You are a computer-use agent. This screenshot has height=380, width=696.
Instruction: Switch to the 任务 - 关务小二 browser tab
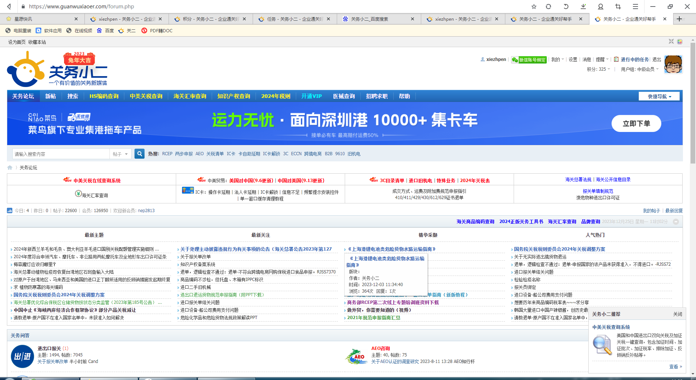click(294, 19)
